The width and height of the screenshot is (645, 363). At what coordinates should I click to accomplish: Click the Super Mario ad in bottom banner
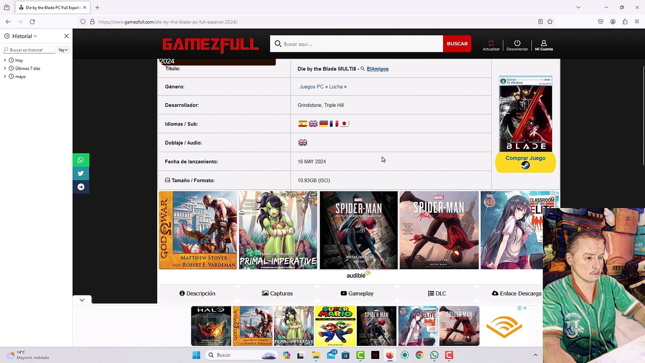[335, 326]
